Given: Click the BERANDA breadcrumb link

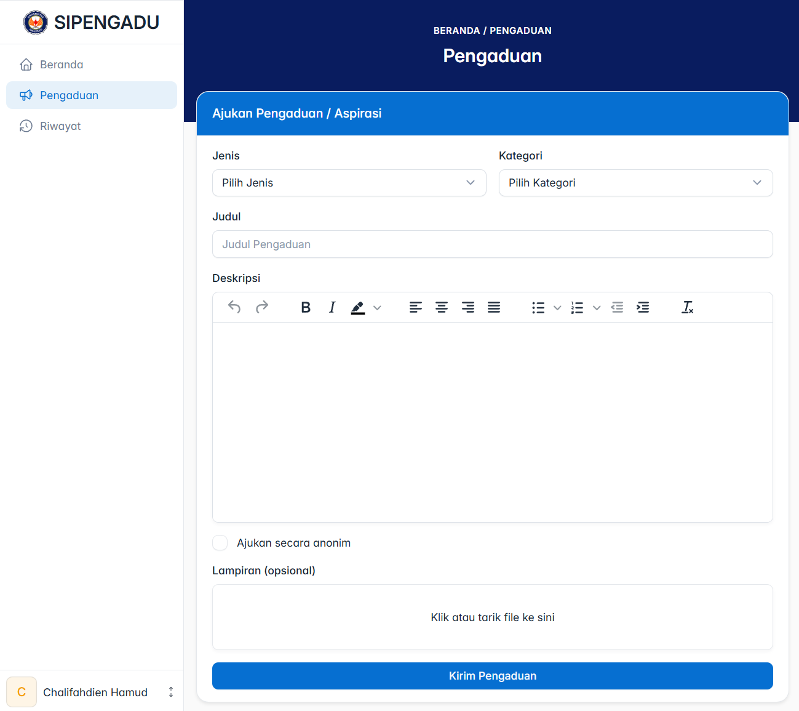Looking at the screenshot, I should coord(456,31).
